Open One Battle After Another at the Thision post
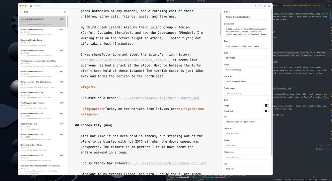 tap(42, 169)
